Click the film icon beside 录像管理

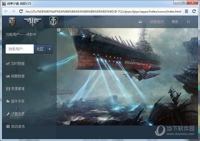(x=8, y=89)
